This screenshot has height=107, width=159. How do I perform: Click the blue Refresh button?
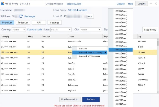[91, 99]
